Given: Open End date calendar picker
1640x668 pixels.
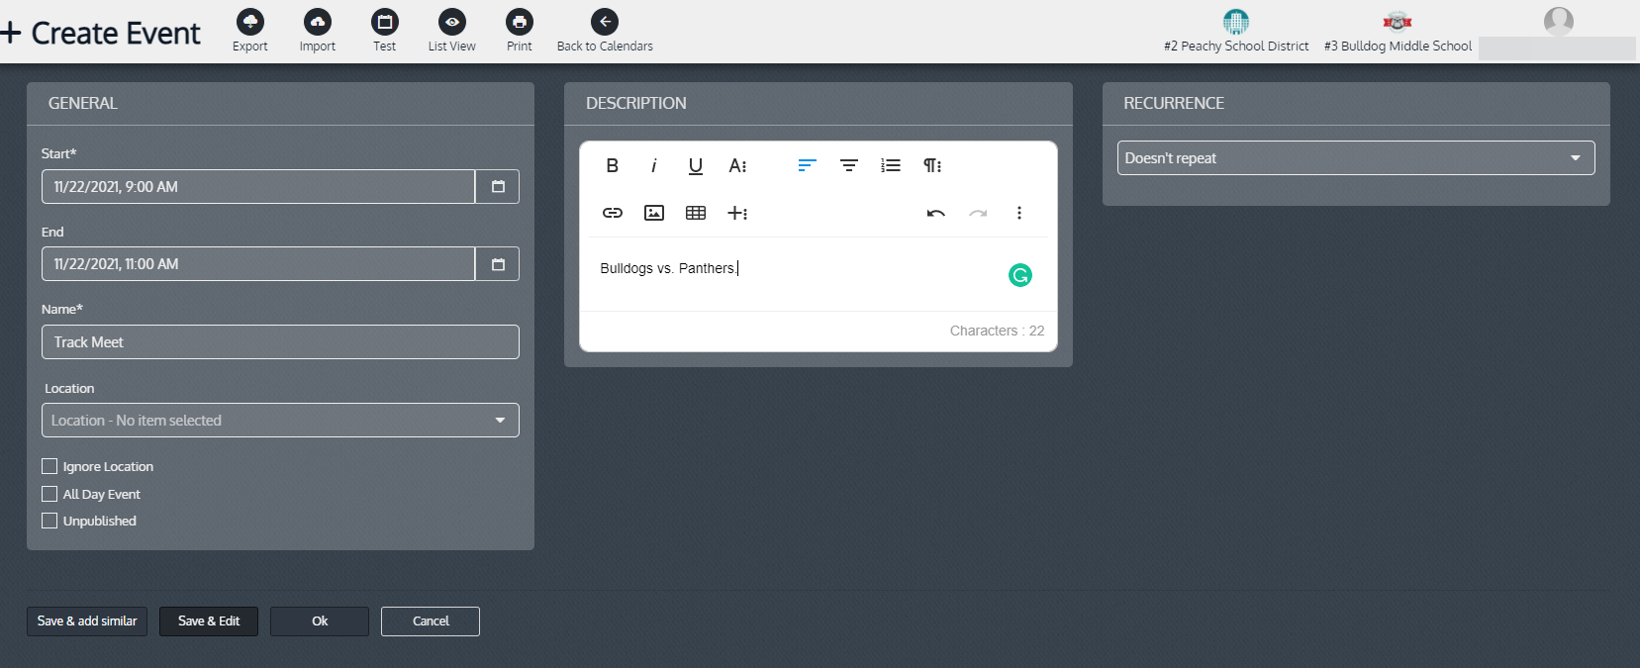Looking at the screenshot, I should click(498, 264).
